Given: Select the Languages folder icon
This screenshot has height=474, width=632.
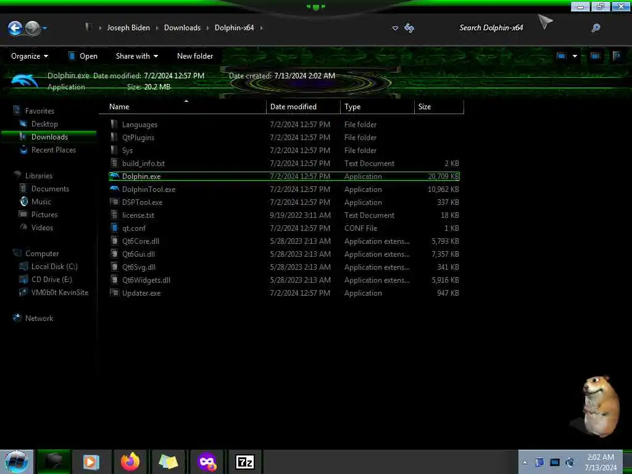Looking at the screenshot, I should [x=114, y=124].
